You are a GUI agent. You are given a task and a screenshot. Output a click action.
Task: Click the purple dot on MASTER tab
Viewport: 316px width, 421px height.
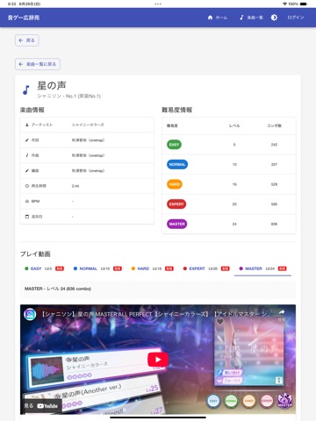(x=241, y=268)
